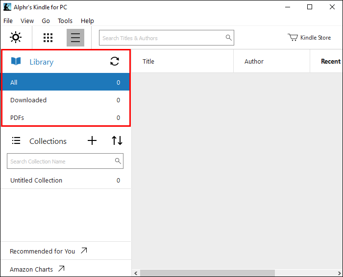
Task: Switch to grid view
Action: click(48, 38)
